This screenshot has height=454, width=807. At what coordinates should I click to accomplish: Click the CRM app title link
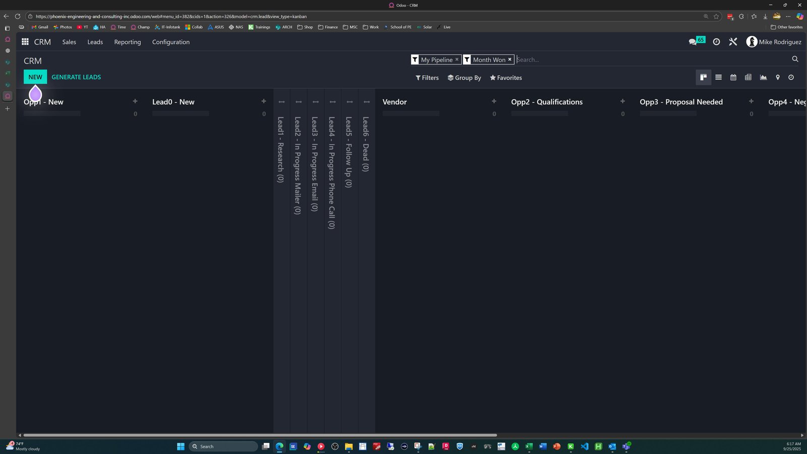42,42
